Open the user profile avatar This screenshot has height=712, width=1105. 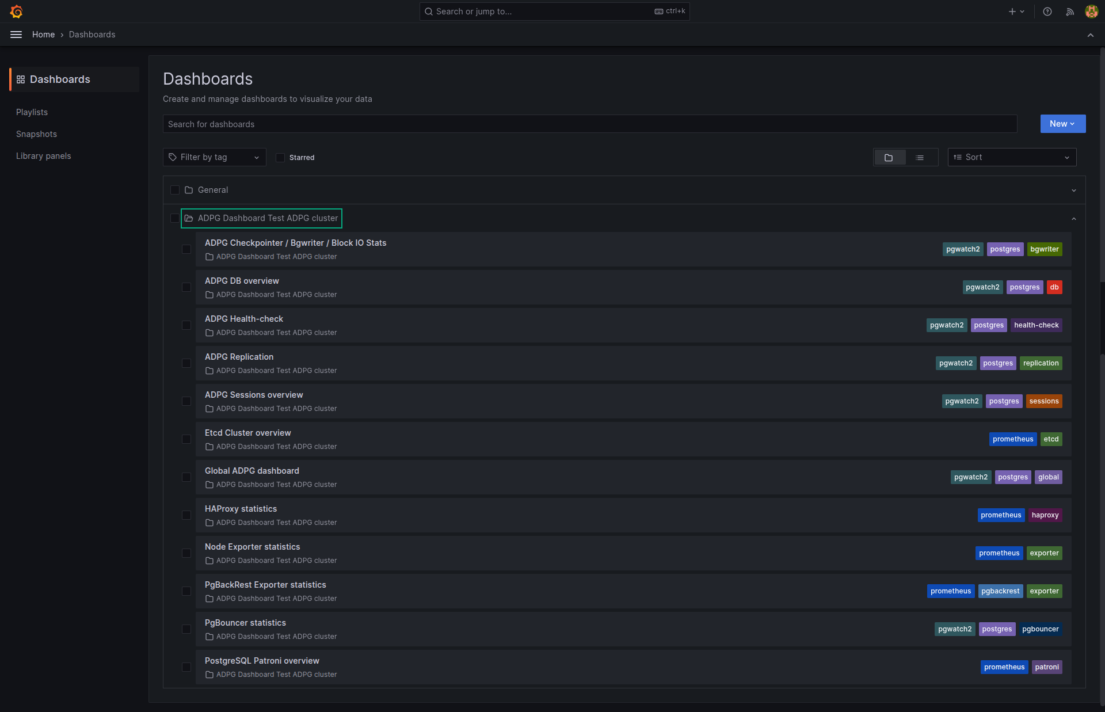1091,12
